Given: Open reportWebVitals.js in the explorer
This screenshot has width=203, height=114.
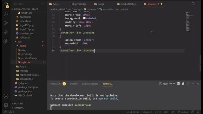Looking at the screenshot, I should click(x=29, y=75).
